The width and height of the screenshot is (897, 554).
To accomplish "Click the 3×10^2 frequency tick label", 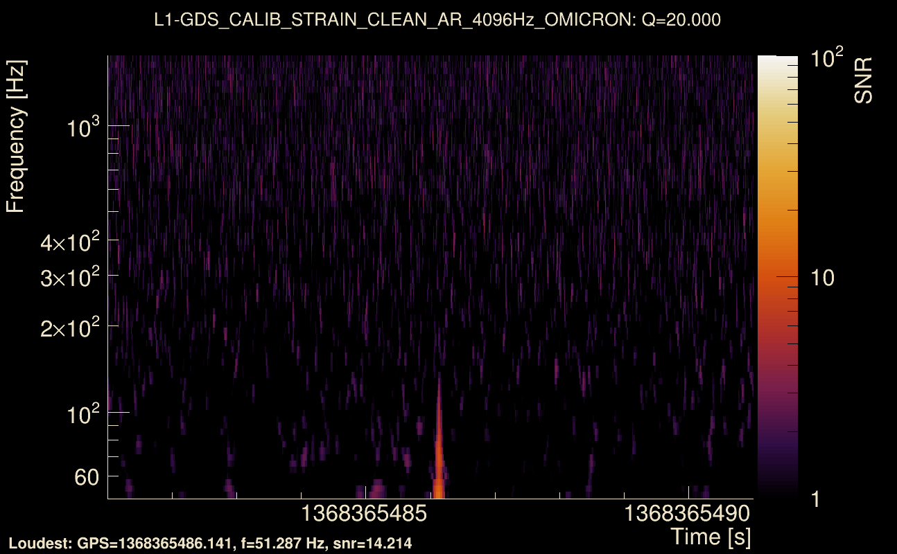I will tap(71, 276).
